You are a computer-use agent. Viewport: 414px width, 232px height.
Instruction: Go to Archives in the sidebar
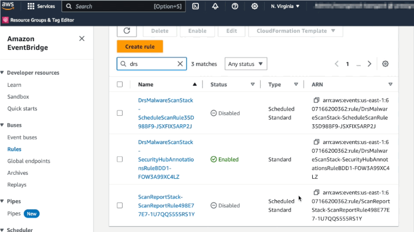click(x=17, y=172)
